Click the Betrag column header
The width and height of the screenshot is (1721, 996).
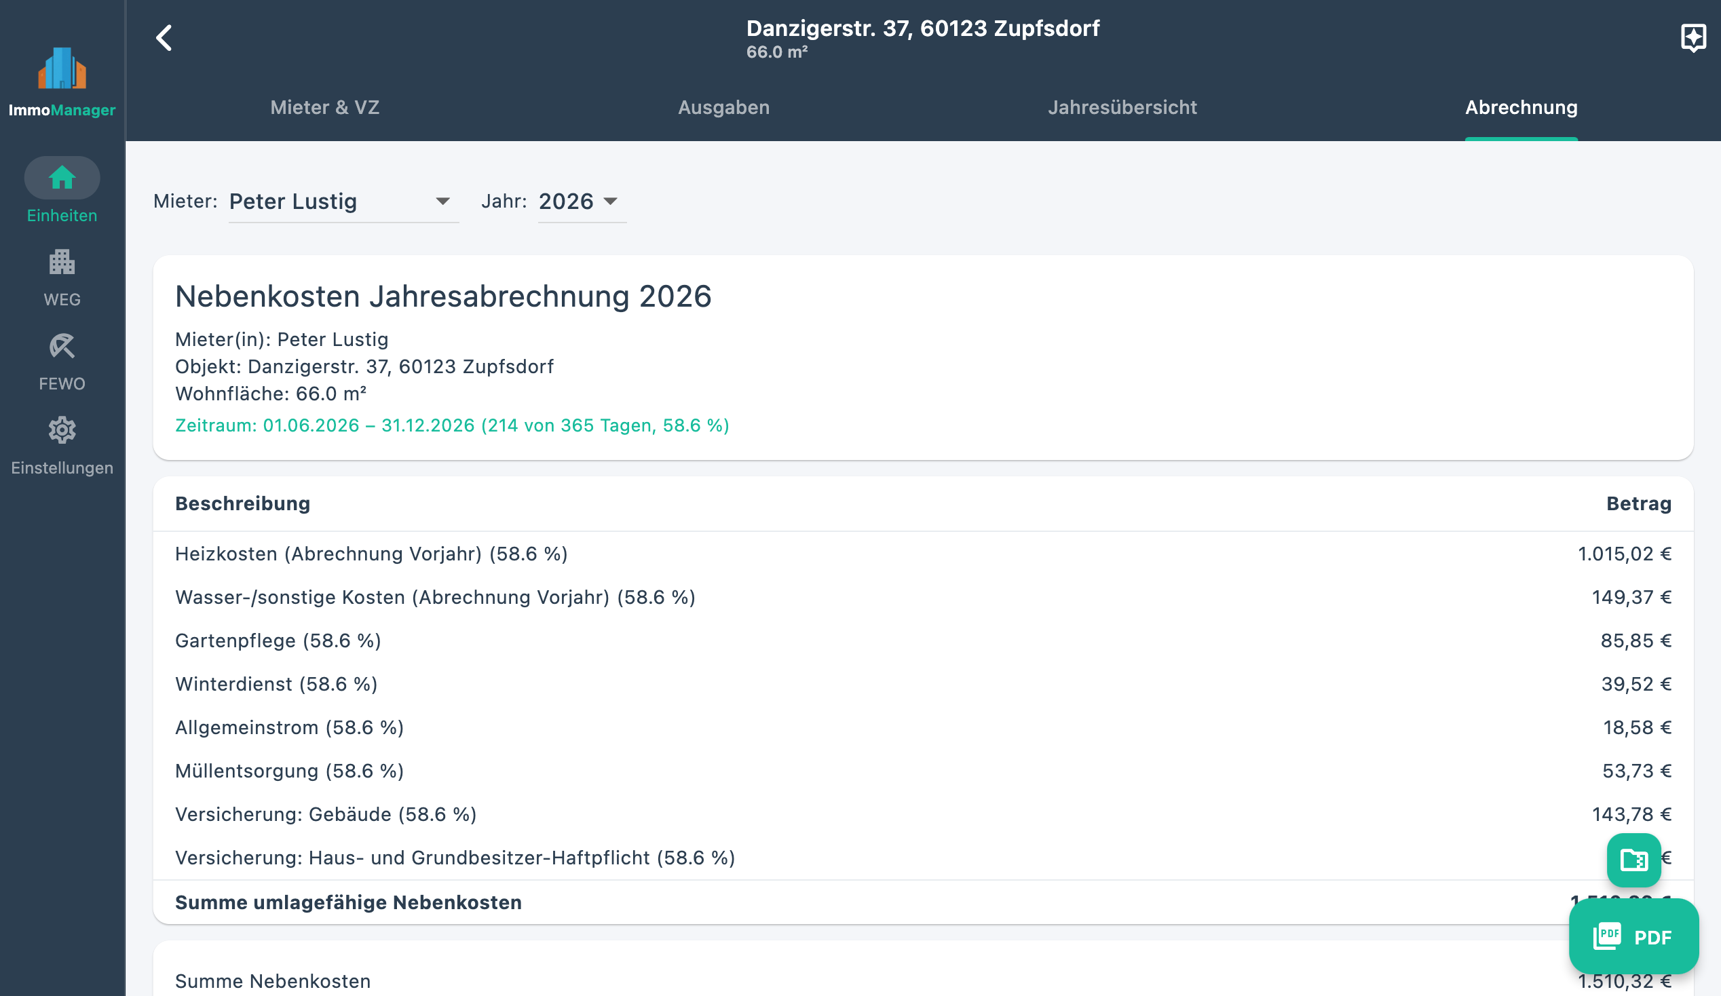(1639, 504)
